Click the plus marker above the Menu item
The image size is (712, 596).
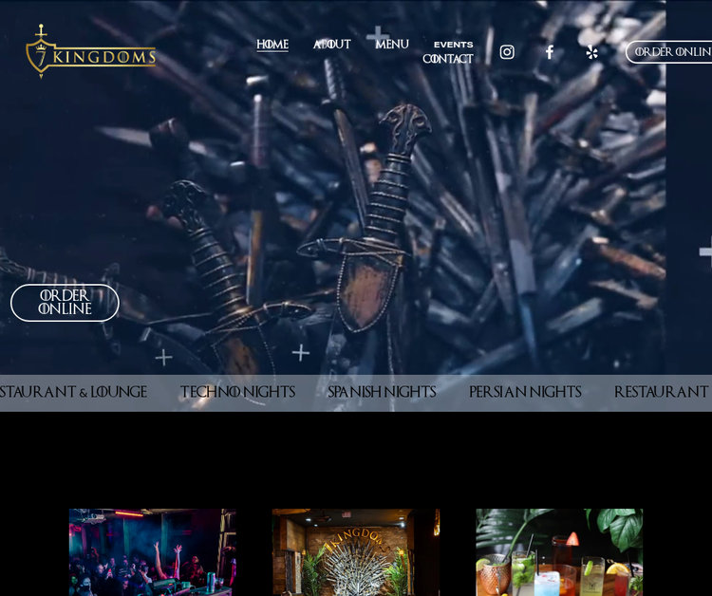pyautogui.click(x=378, y=35)
